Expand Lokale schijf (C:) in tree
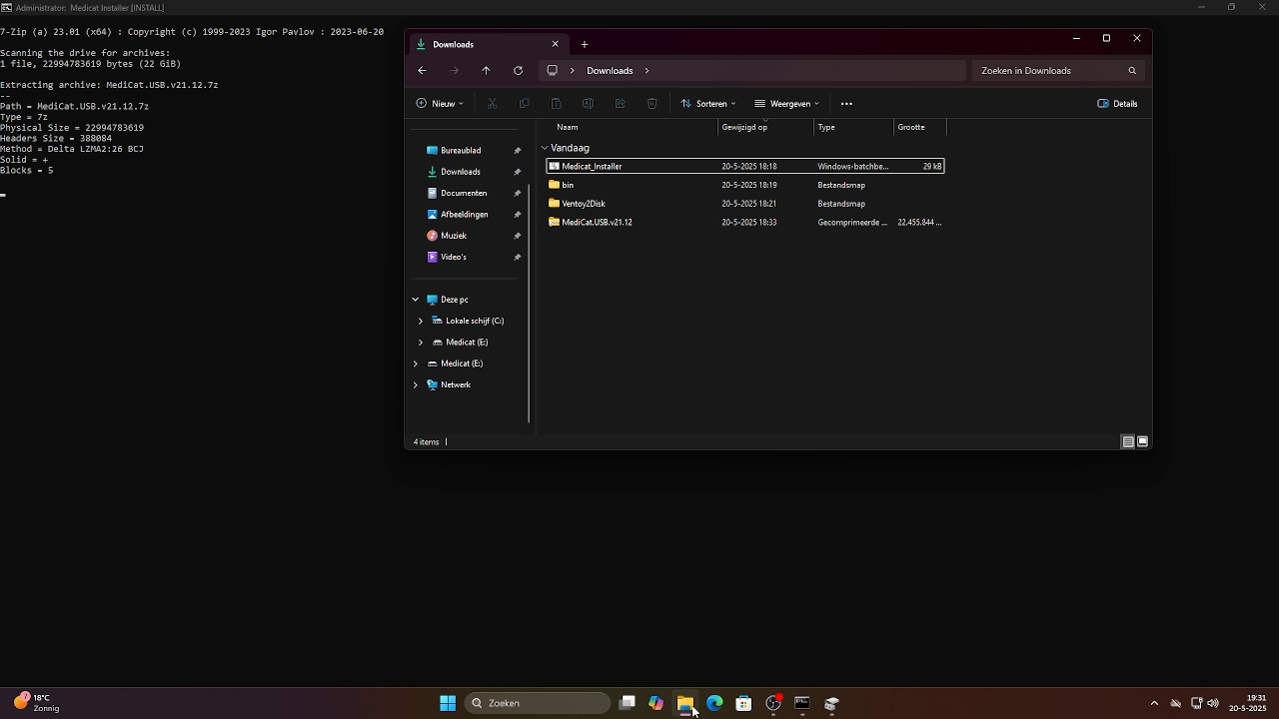This screenshot has height=719, width=1279. (x=421, y=321)
